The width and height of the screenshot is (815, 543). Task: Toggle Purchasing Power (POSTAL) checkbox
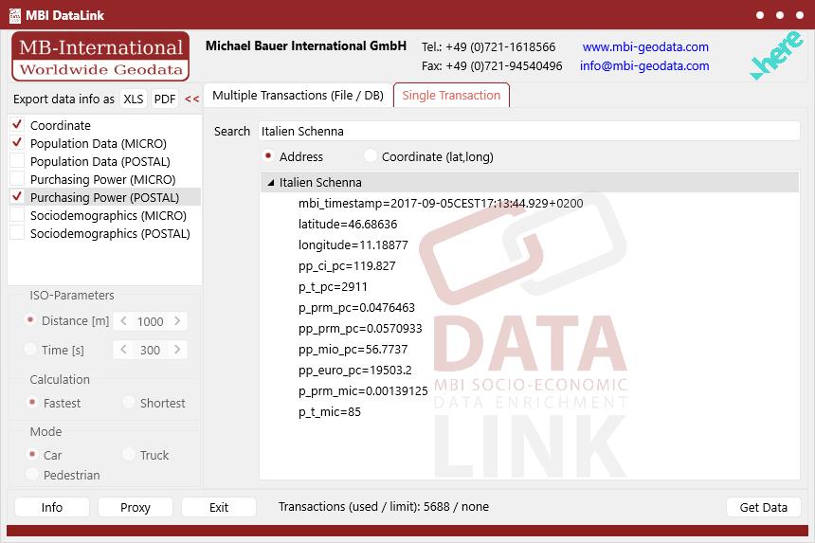17,197
